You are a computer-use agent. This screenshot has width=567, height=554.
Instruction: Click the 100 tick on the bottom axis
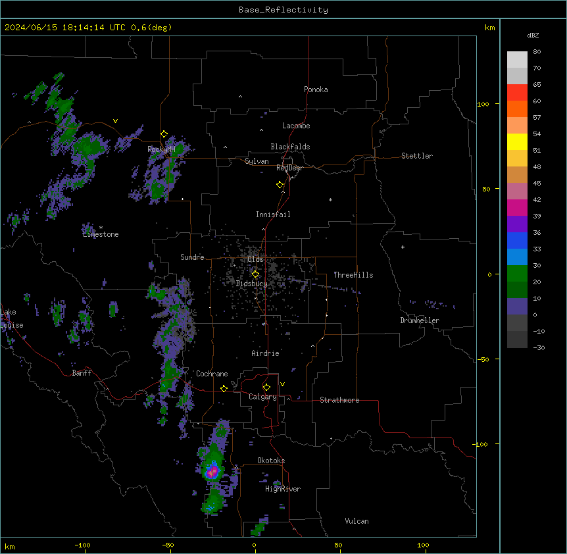click(x=423, y=545)
